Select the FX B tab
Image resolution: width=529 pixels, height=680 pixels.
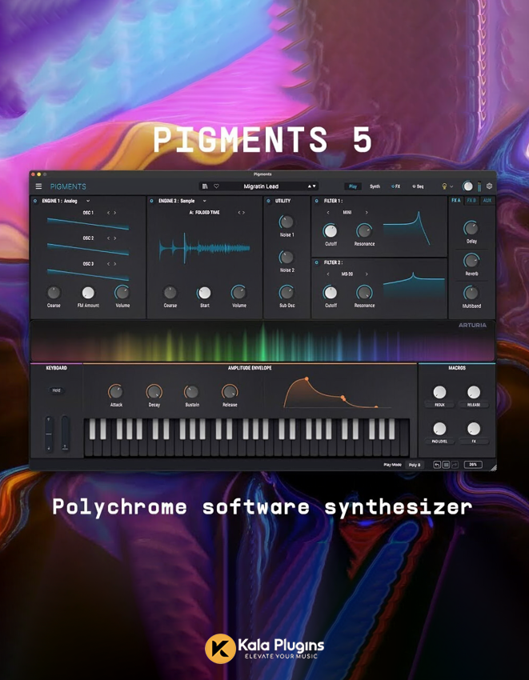tap(471, 201)
